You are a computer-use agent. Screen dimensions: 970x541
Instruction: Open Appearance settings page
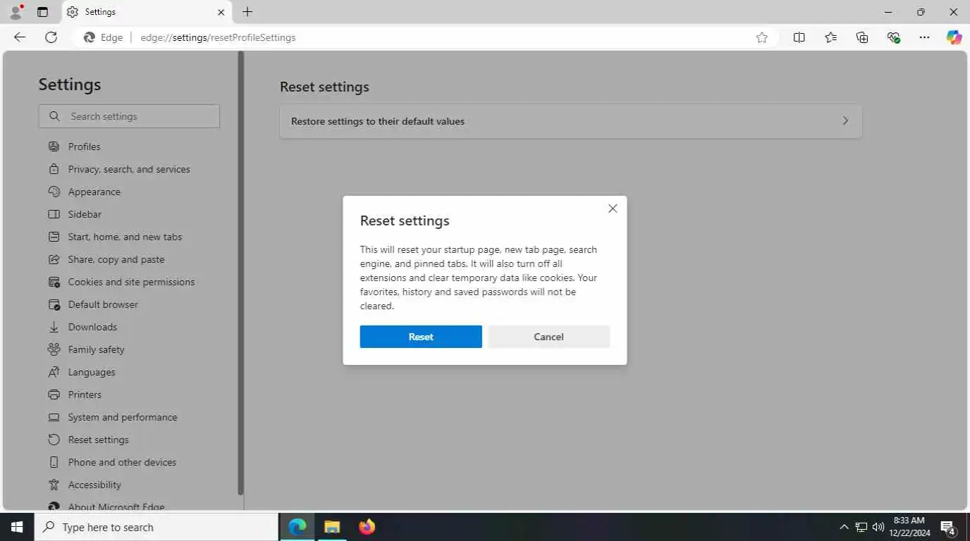click(x=94, y=192)
